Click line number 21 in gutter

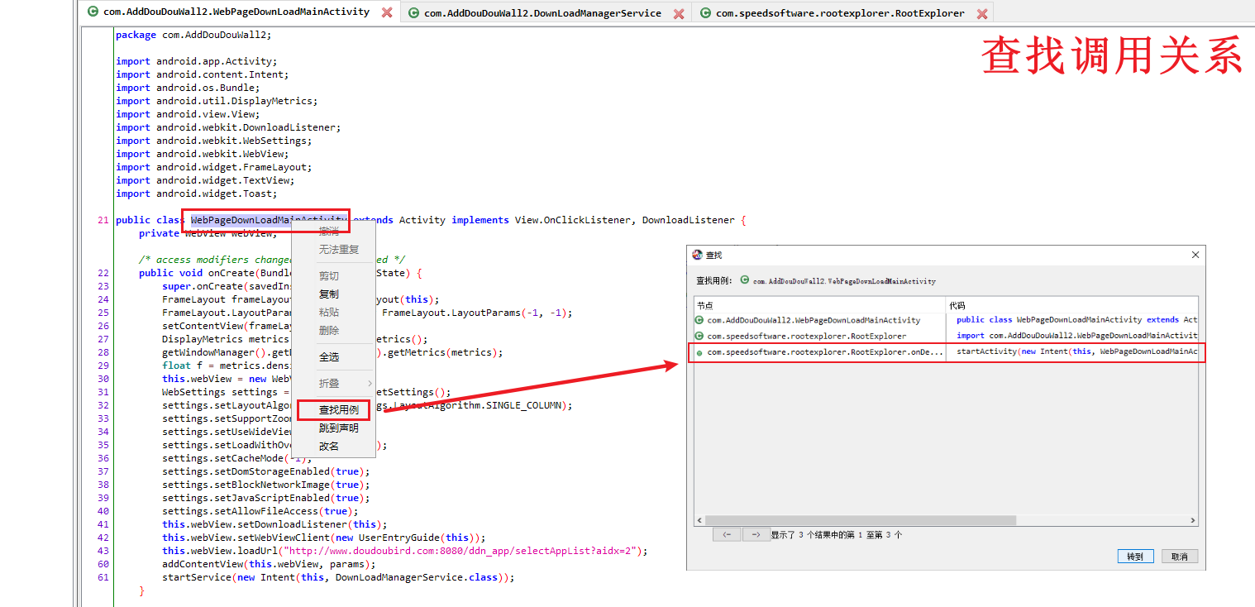103,220
